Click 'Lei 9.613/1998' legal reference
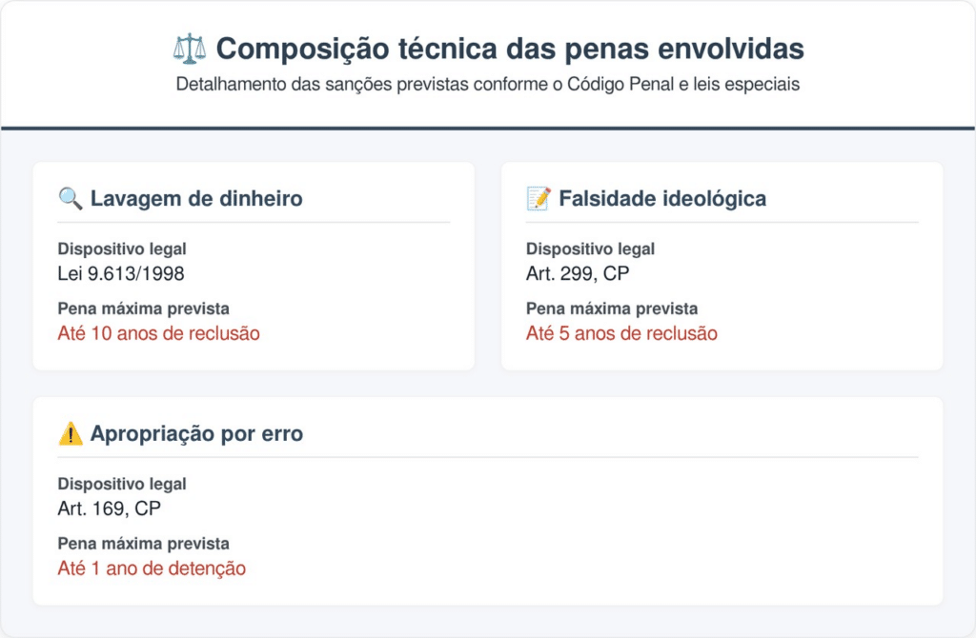The image size is (976, 638). click(x=121, y=273)
